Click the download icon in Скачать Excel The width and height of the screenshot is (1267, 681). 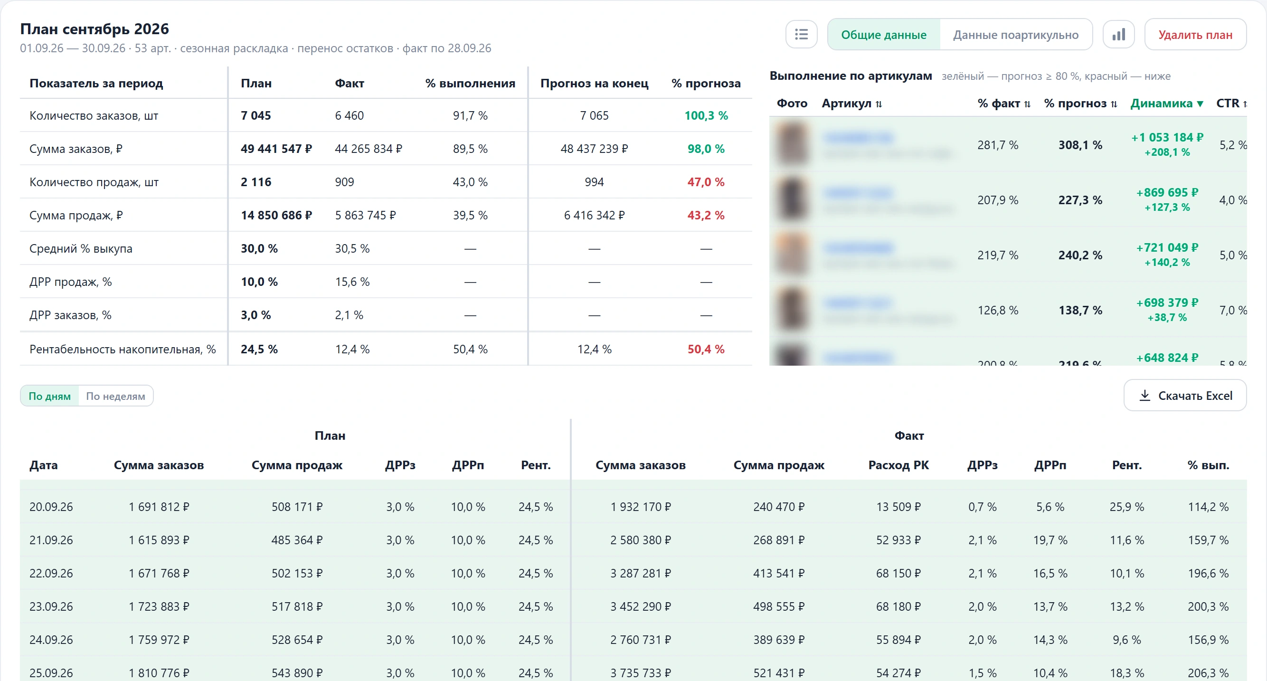pos(1145,395)
